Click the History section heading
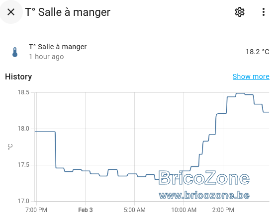 point(18,76)
